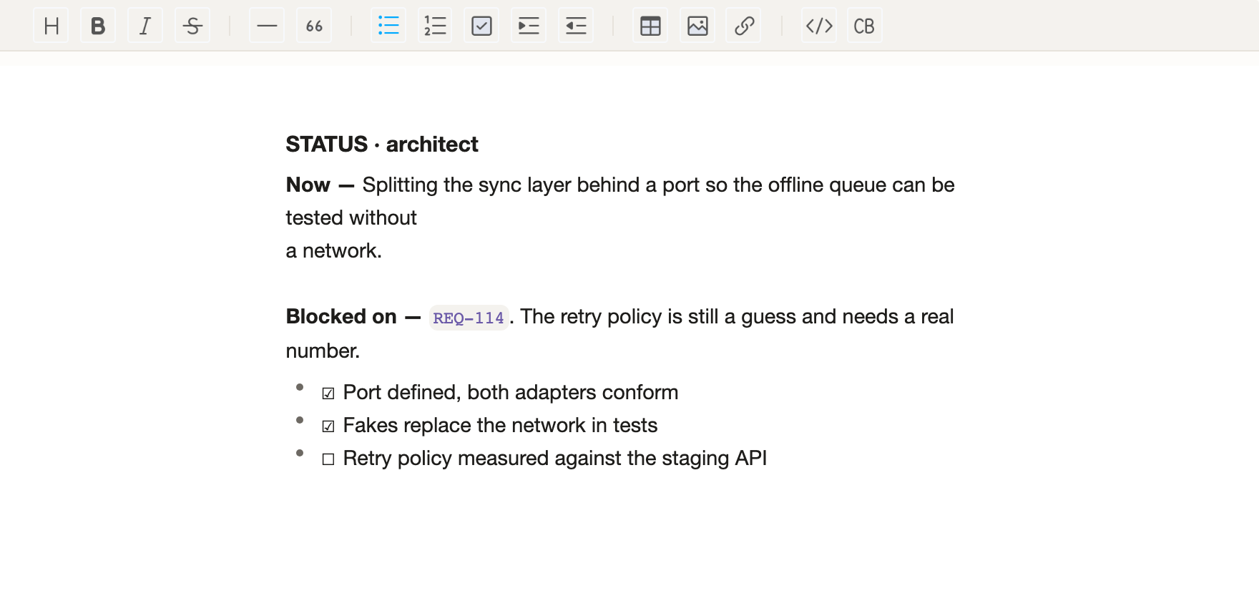The width and height of the screenshot is (1259, 601).
Task: Click the 'STATUS · architect' heading
Action: (382, 145)
